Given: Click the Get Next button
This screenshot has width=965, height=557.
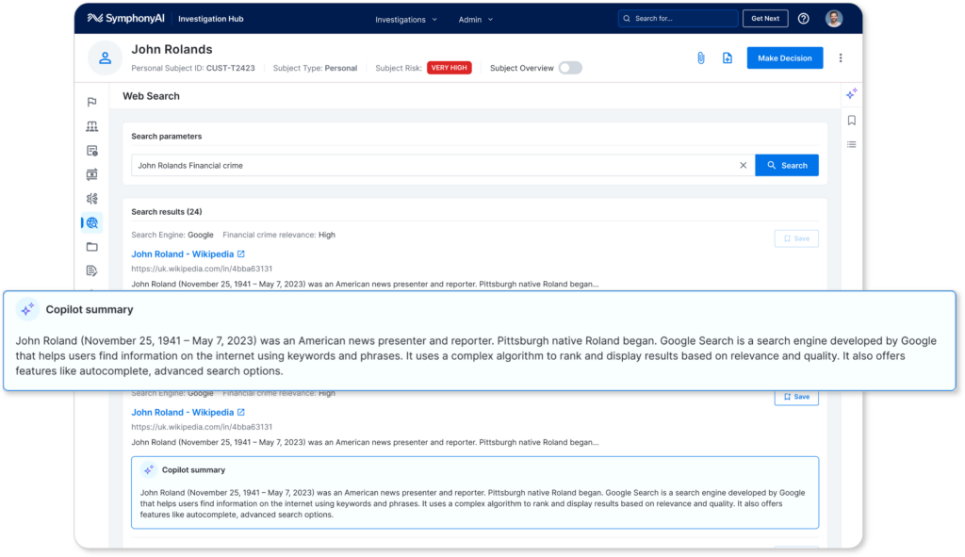Looking at the screenshot, I should tap(765, 19).
